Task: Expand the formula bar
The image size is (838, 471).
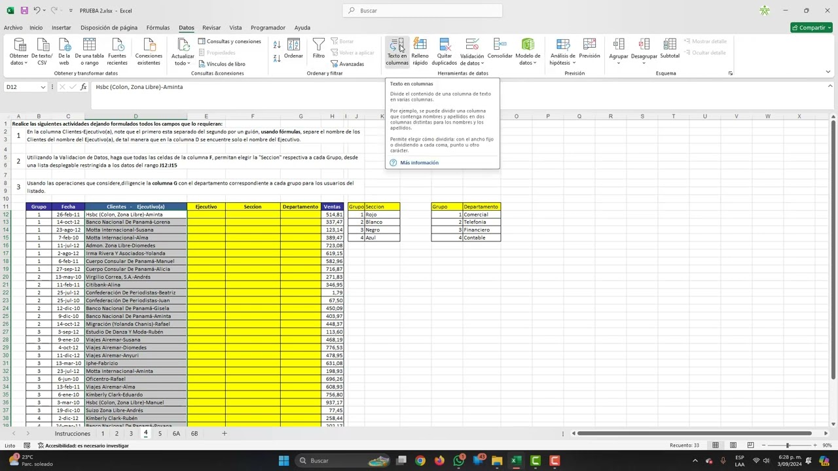Action: (x=830, y=86)
